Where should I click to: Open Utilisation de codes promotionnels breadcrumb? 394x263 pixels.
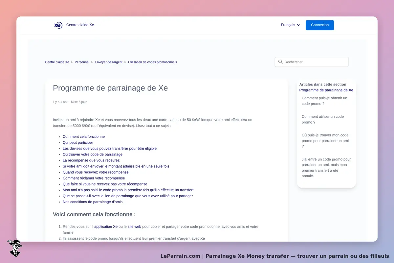pos(152,62)
